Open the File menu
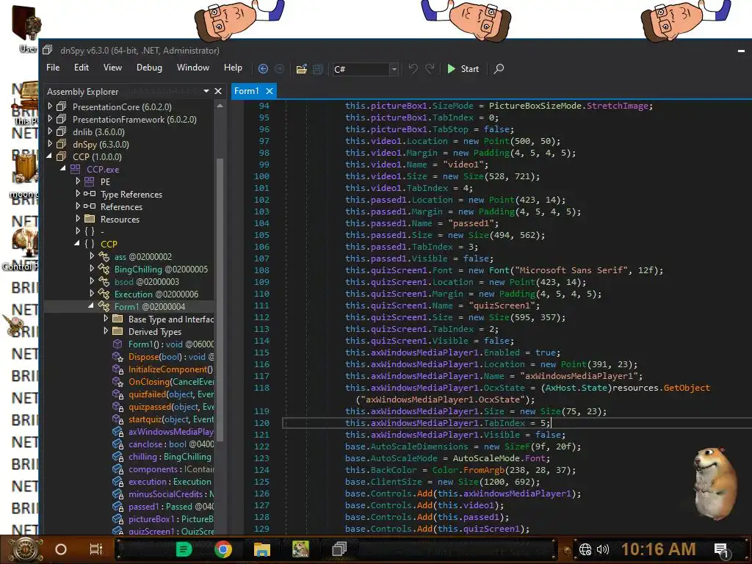 (x=53, y=68)
